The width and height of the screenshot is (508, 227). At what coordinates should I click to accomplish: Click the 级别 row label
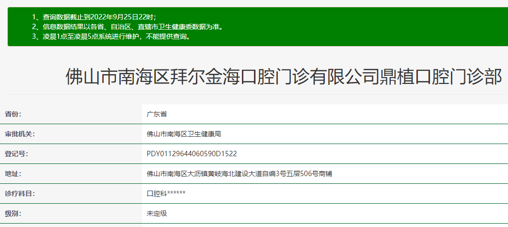[13, 213]
